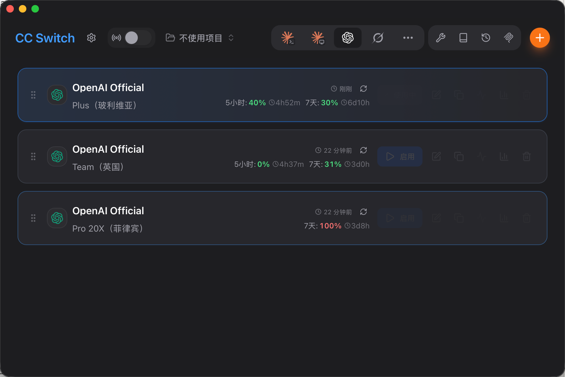Viewport: 565px width, 377px height.
Task: Click the 3d0h reset time
Action: click(x=357, y=164)
